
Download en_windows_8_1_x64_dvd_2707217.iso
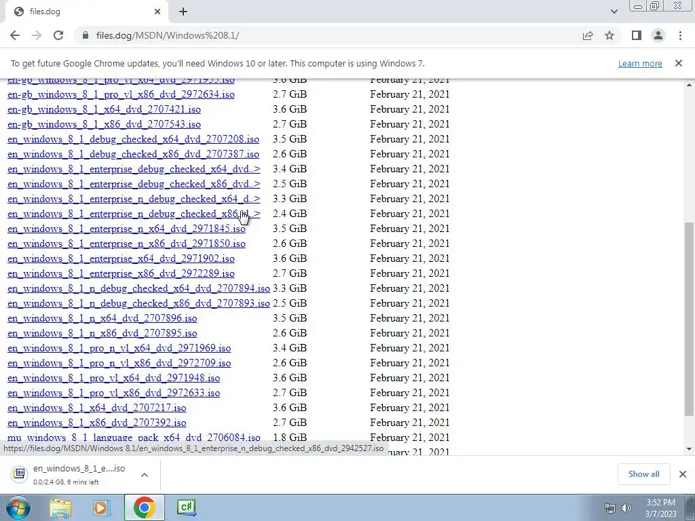(97, 408)
